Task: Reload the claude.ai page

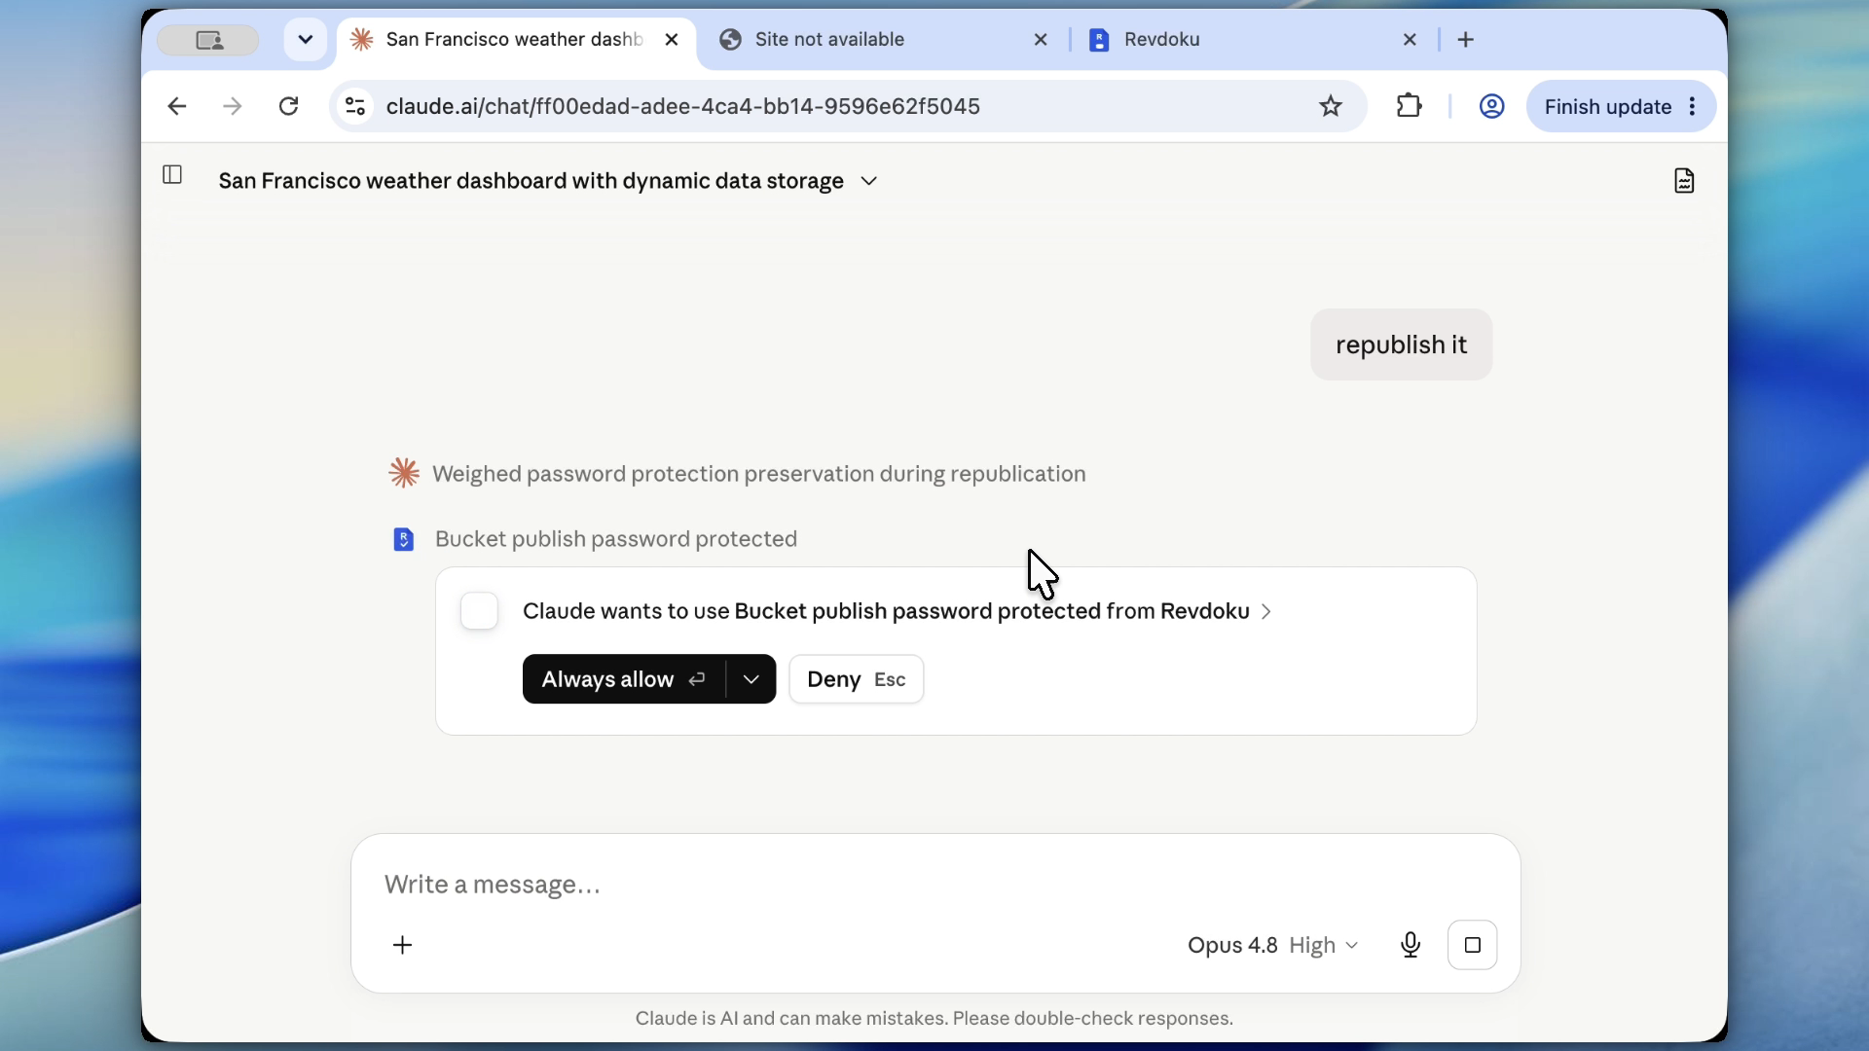Action: (288, 106)
